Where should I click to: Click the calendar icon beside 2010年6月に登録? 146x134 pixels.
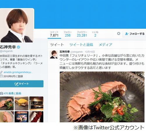[1, 76]
